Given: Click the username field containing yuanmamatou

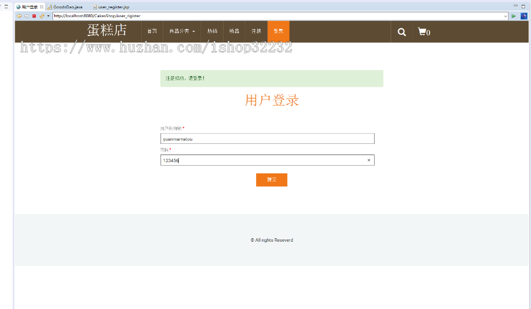Looking at the screenshot, I should [x=267, y=139].
